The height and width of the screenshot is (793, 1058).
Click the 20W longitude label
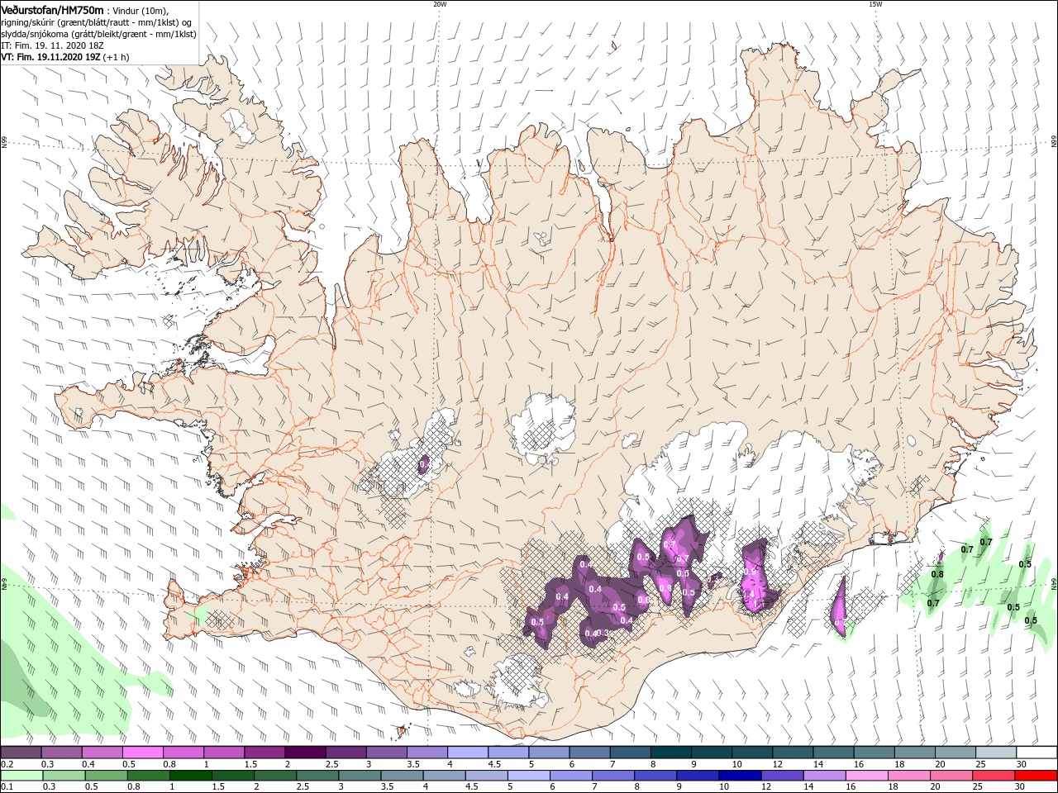click(440, 3)
